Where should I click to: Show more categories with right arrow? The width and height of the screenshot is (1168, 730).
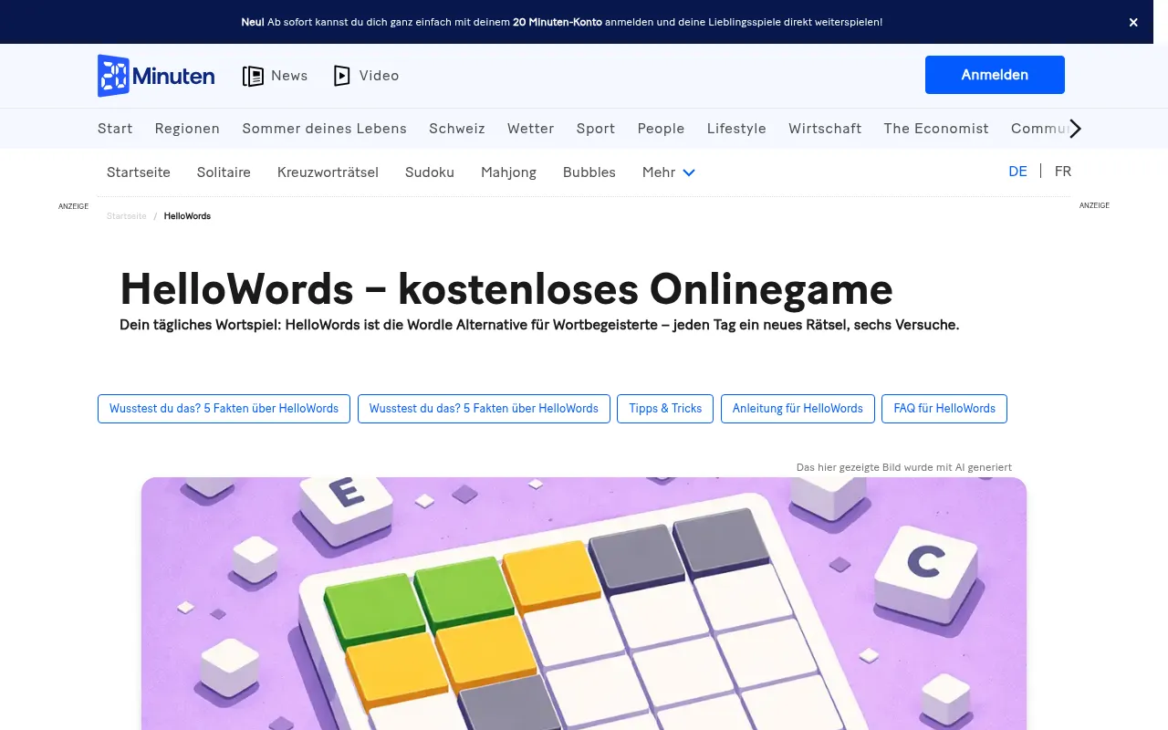1075,129
